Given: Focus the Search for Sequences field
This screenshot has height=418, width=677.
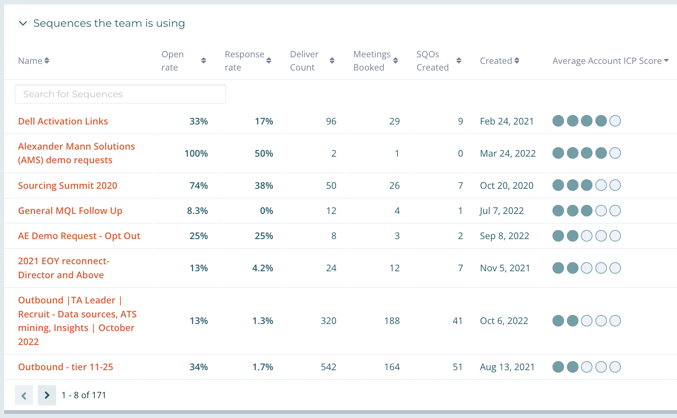Looking at the screenshot, I should 120,94.
